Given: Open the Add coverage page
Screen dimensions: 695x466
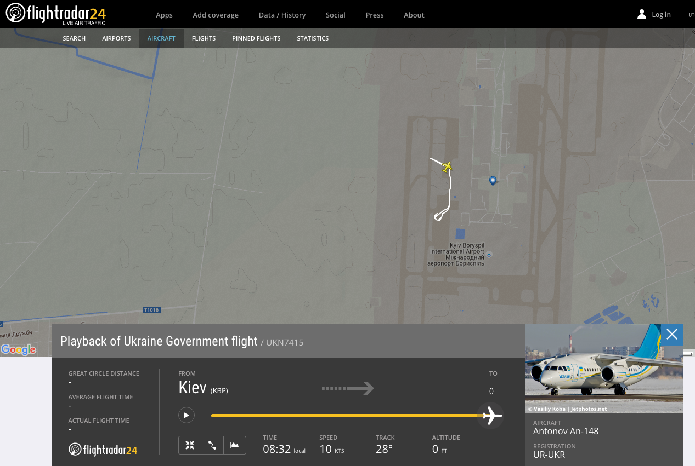Looking at the screenshot, I should coord(216,15).
